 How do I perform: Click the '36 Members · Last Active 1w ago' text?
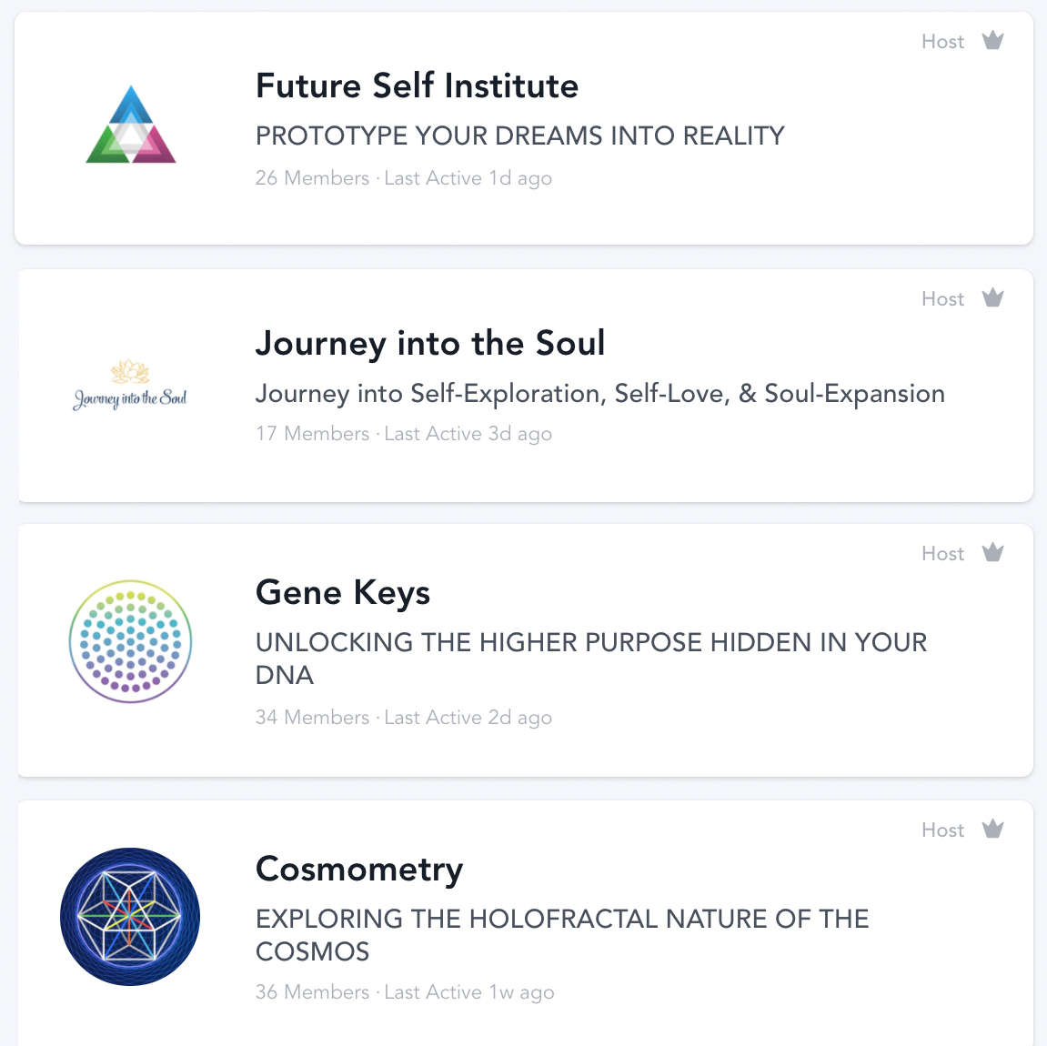click(405, 992)
